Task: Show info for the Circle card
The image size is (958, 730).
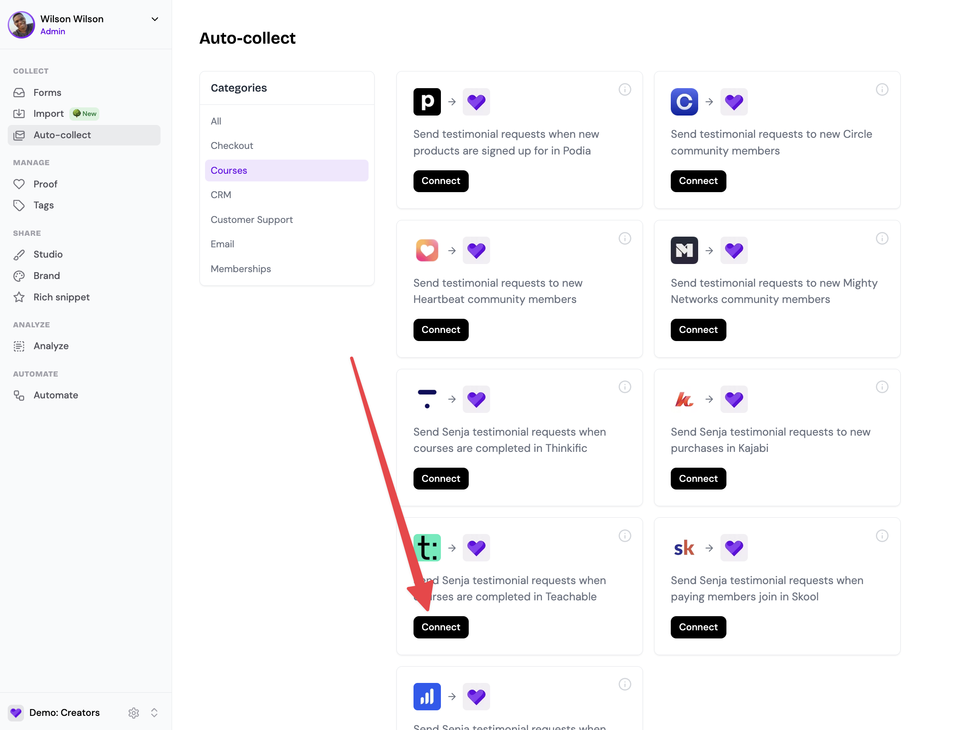Action: [882, 89]
